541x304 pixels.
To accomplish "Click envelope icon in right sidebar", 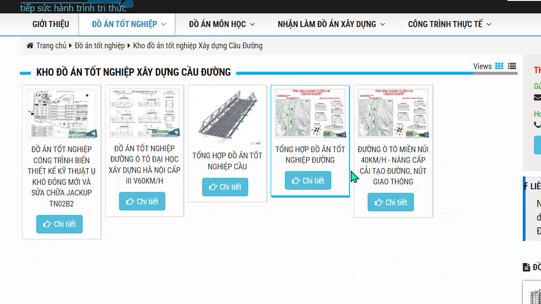I will pos(537,98).
